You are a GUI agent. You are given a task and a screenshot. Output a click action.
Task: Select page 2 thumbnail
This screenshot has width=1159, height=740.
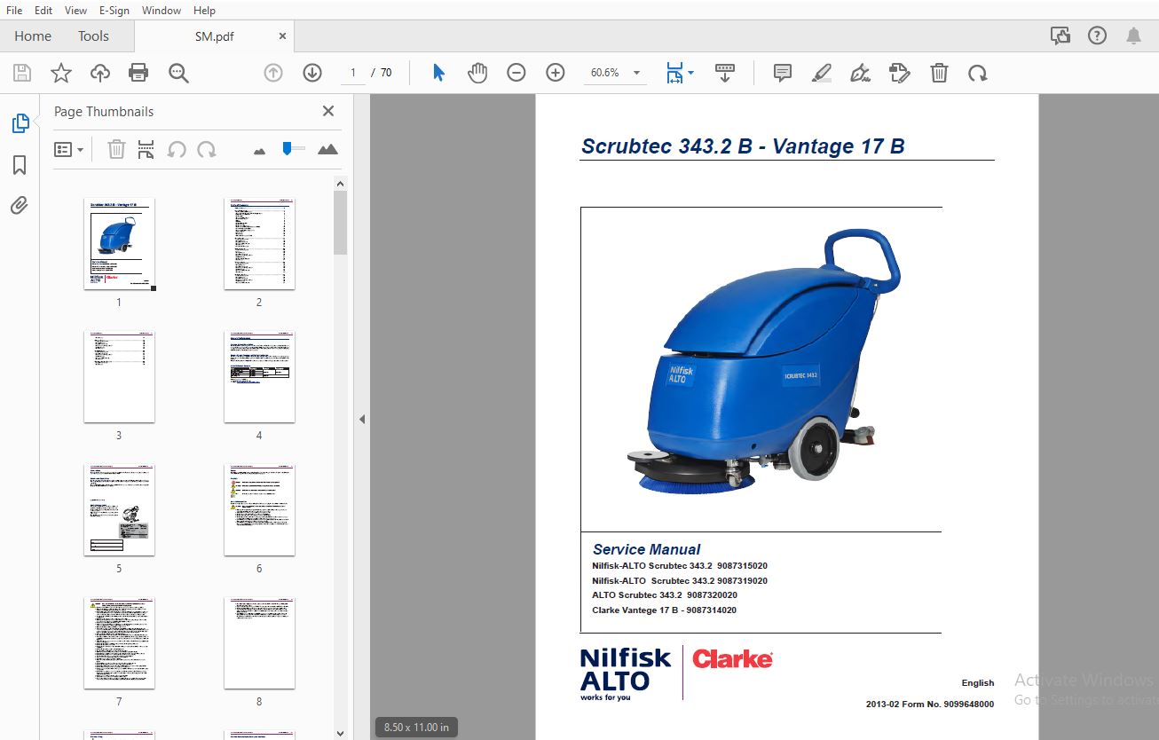[259, 243]
